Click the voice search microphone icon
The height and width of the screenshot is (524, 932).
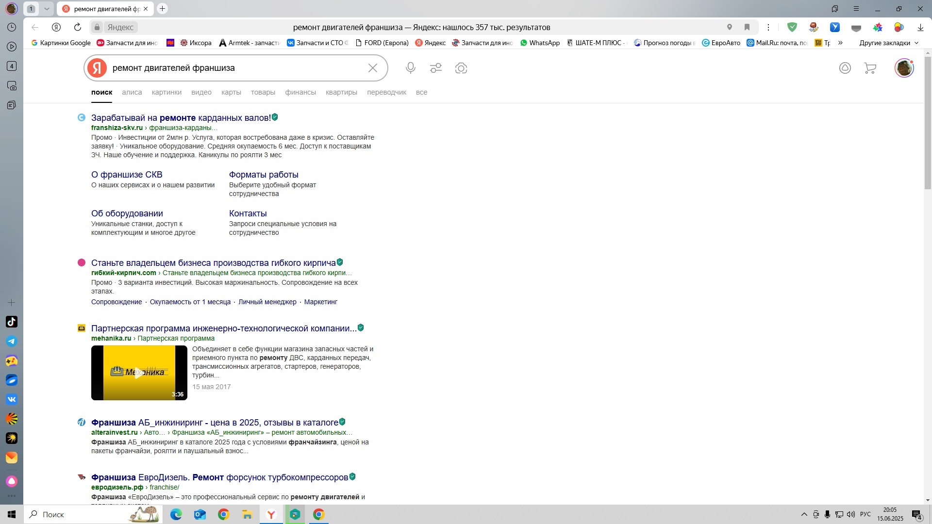(411, 68)
